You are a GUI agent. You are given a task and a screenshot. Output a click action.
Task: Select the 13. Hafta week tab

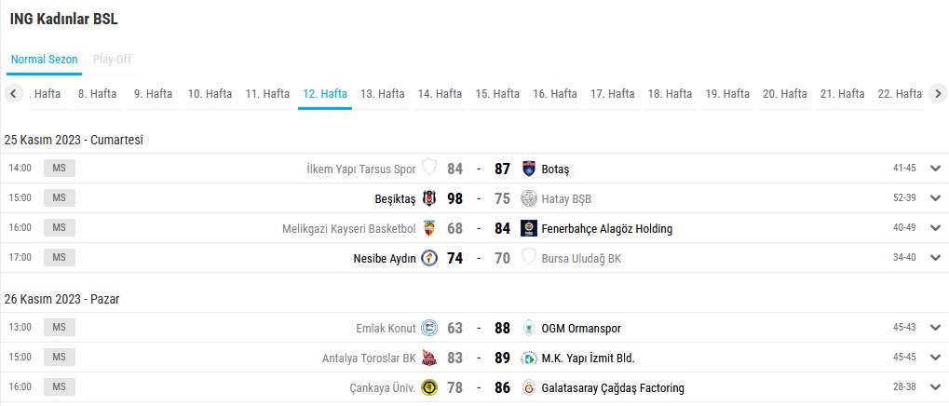(383, 94)
